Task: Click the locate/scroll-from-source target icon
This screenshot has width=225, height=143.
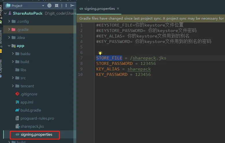Action: (x=49, y=5)
